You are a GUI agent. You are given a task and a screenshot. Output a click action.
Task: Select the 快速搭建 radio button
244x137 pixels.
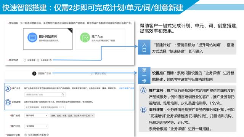coord(38,60)
